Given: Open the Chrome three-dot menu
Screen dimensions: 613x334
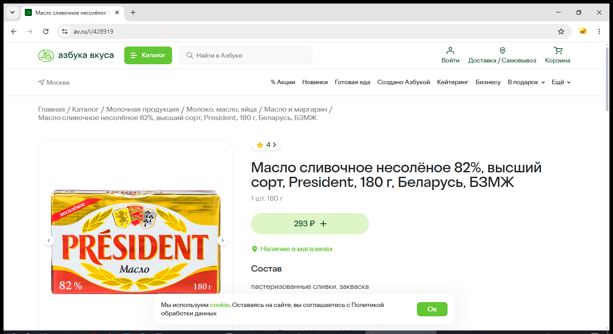Looking at the screenshot, I should [x=599, y=31].
